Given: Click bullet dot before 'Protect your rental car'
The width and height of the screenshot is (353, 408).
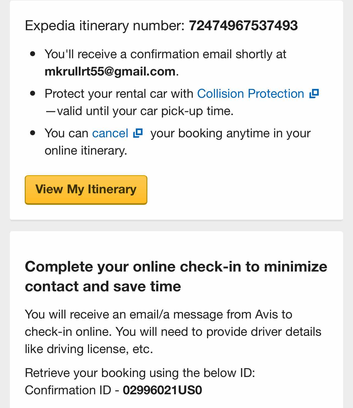Looking at the screenshot, I should 33,93.
